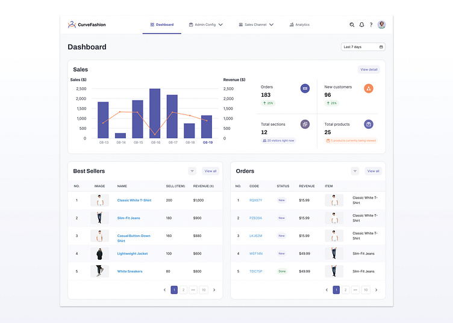Click the Total sections icon
453x323 pixels.
point(305,125)
